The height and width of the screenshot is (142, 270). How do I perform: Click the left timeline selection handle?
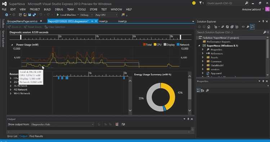point(21,37)
